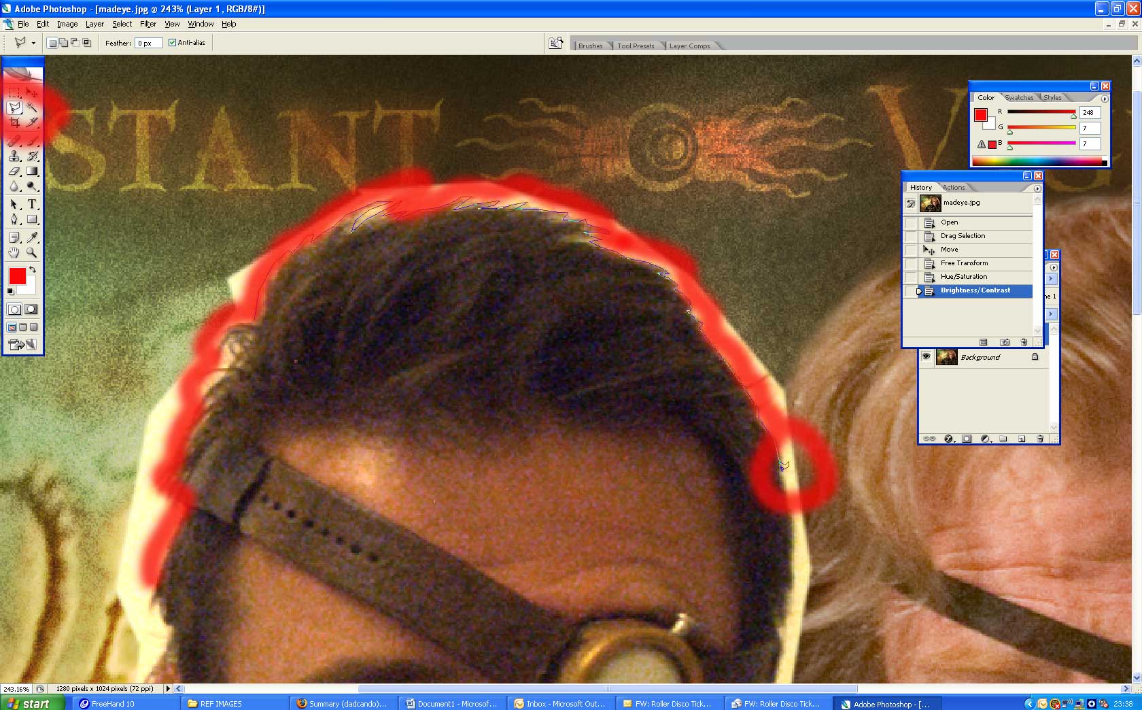The image size is (1142, 710).
Task: Select the Rectangle shape tool
Action: (32, 220)
